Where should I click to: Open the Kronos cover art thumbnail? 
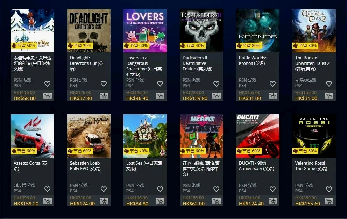[257, 31]
